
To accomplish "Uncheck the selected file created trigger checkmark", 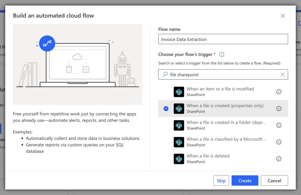I will [x=166, y=108].
